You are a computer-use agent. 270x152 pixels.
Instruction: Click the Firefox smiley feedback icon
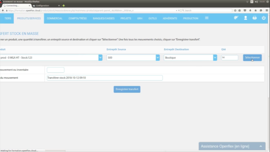[261, 11]
